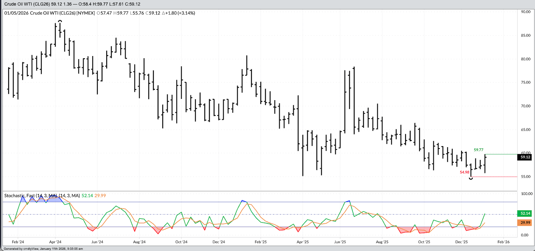The height and width of the screenshot is (251, 535).
Task: Select the green 59.77 high price label
Action: (478, 150)
